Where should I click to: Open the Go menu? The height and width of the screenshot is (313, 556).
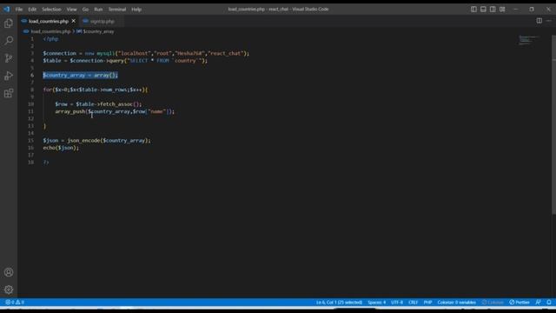pyautogui.click(x=85, y=10)
